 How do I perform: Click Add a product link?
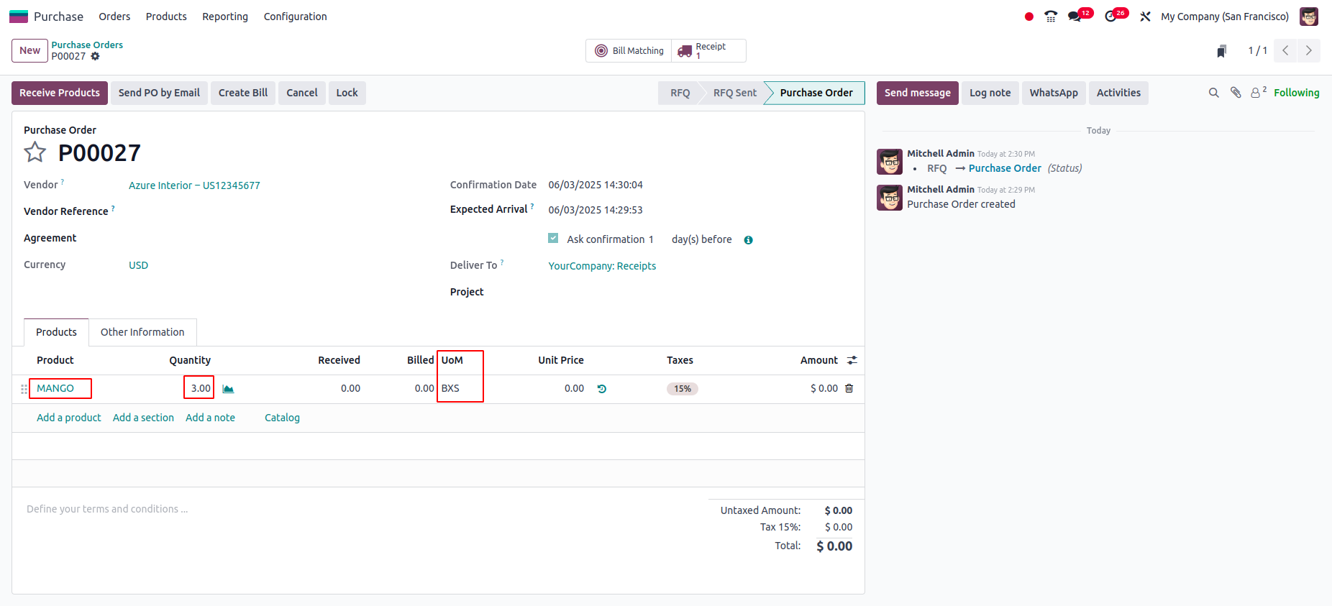pyautogui.click(x=69, y=418)
